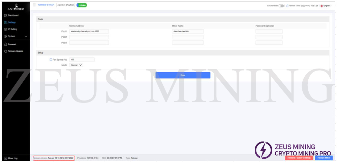337x162 pixels.
Task: Click the Password lock icon
Action: (5, 44)
